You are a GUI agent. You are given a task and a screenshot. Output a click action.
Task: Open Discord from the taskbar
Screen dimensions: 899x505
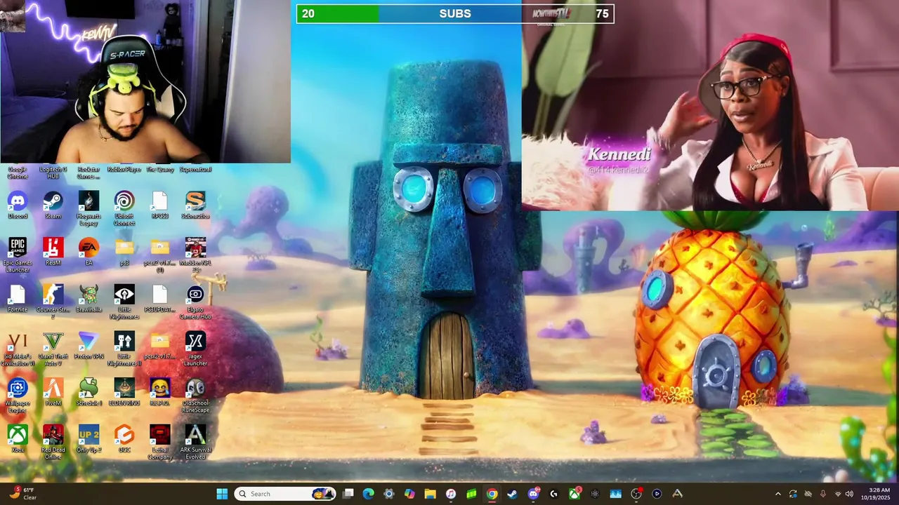[x=533, y=494]
